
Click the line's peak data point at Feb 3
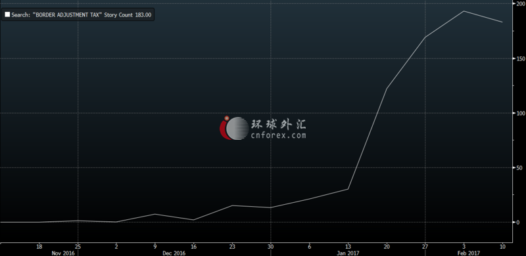tap(464, 11)
